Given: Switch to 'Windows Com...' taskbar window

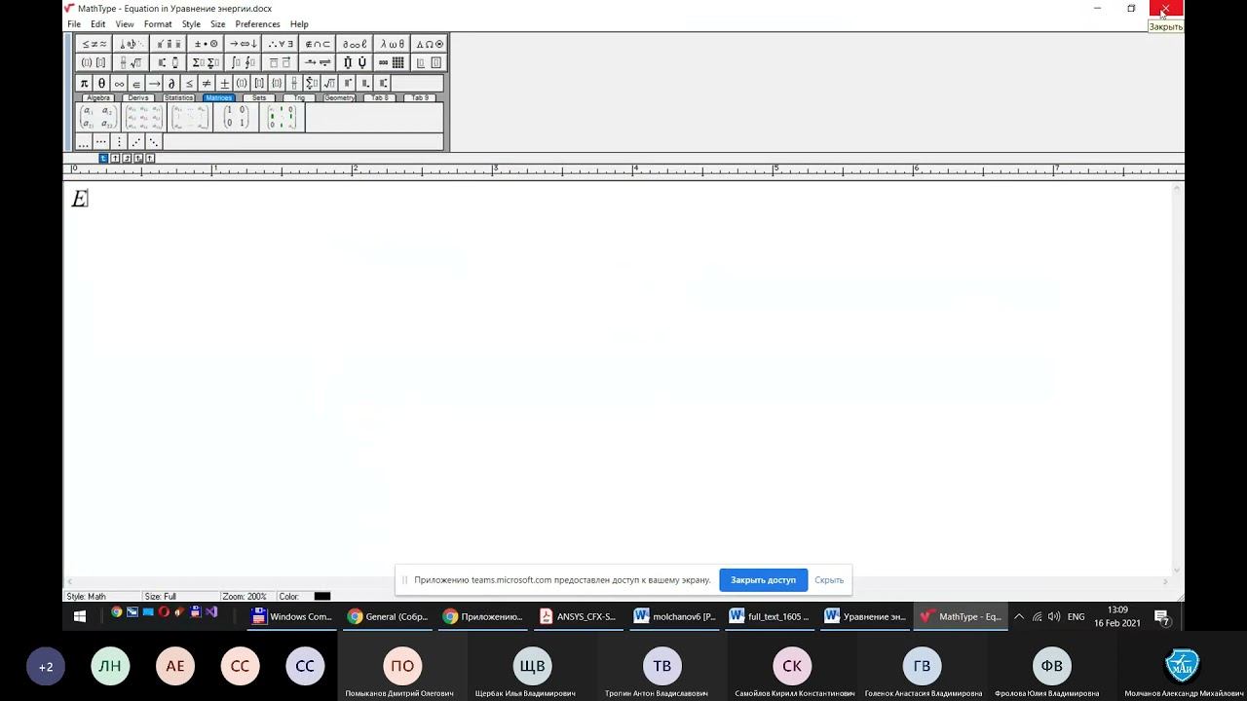Looking at the screenshot, I should [x=292, y=616].
